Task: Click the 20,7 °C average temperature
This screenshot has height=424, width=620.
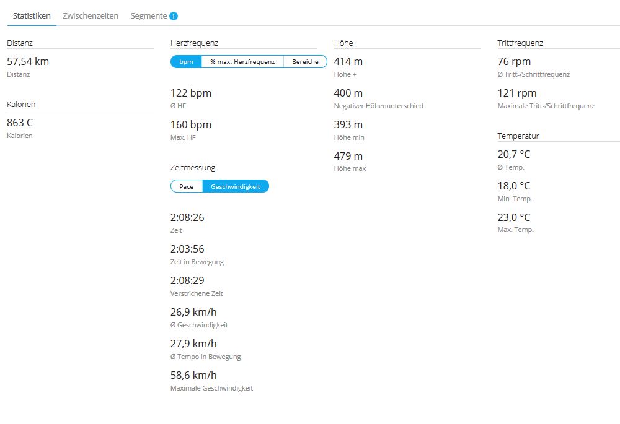Action: 513,154
